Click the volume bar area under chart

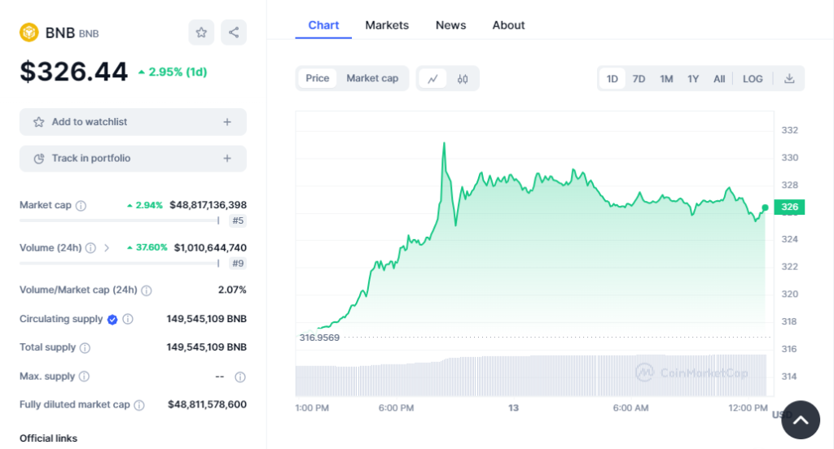(x=529, y=376)
